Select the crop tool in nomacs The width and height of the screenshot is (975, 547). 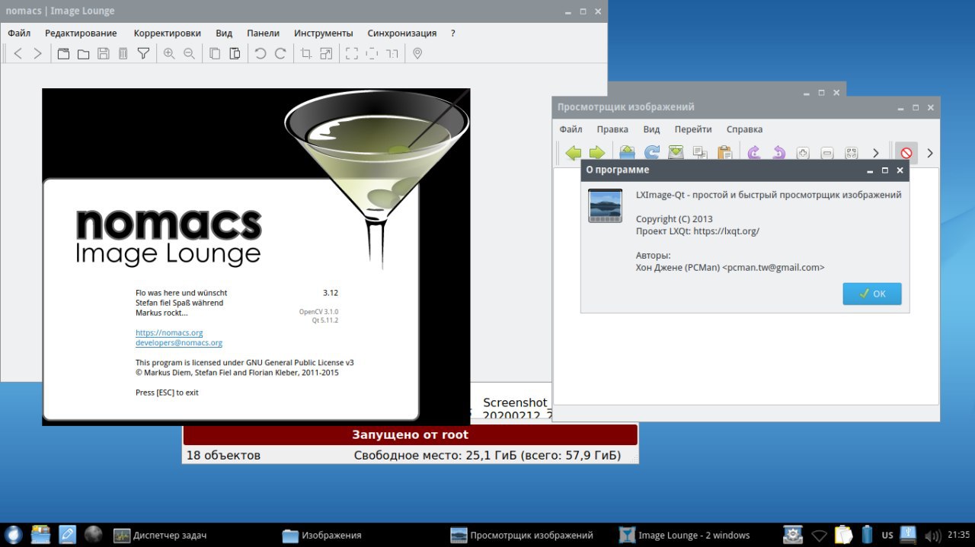coord(306,53)
